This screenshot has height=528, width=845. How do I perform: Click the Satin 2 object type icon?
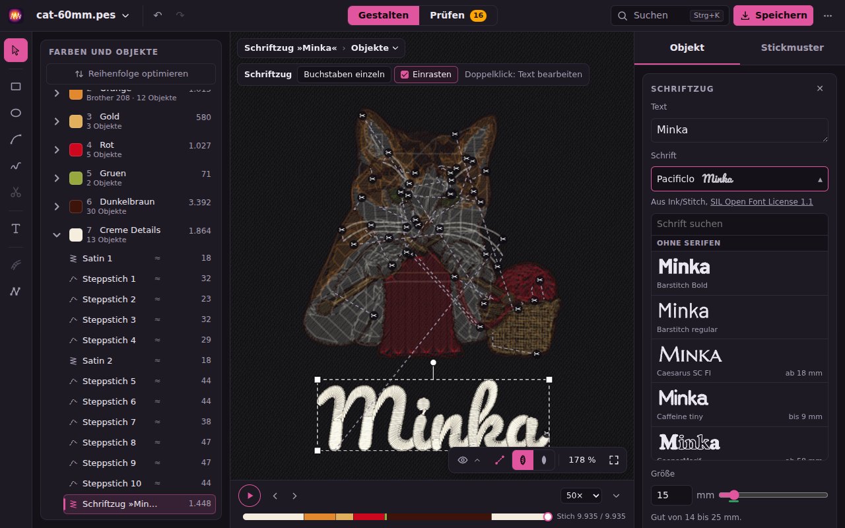click(x=73, y=360)
